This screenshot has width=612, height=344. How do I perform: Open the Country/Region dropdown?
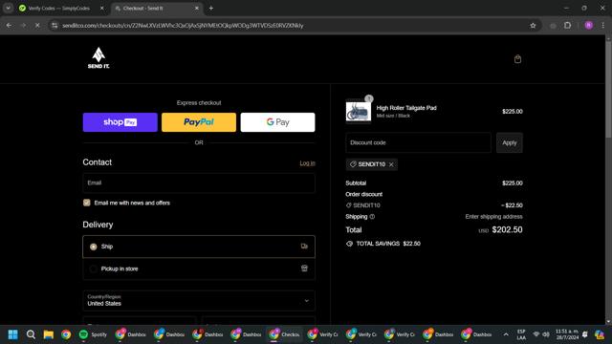point(199,300)
